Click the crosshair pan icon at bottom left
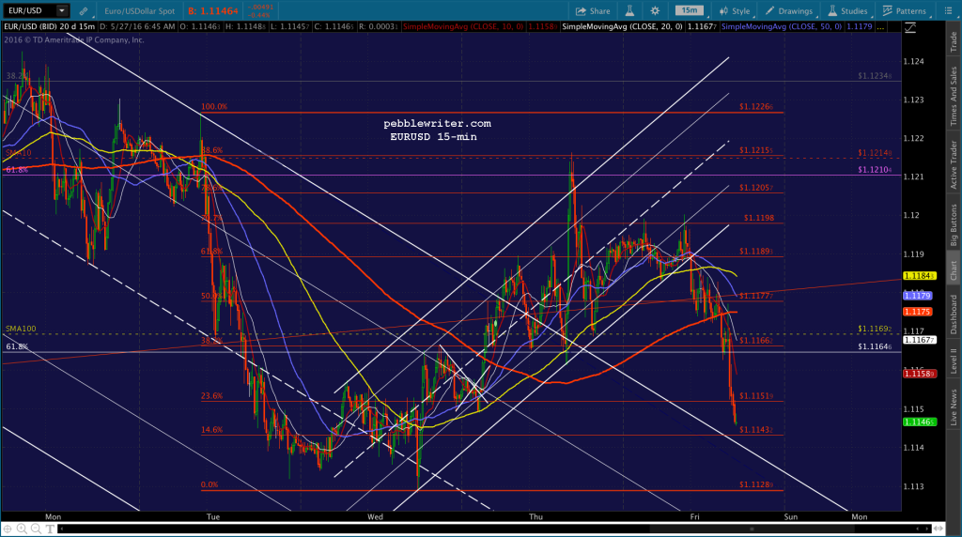The image size is (962, 537). click(8, 529)
